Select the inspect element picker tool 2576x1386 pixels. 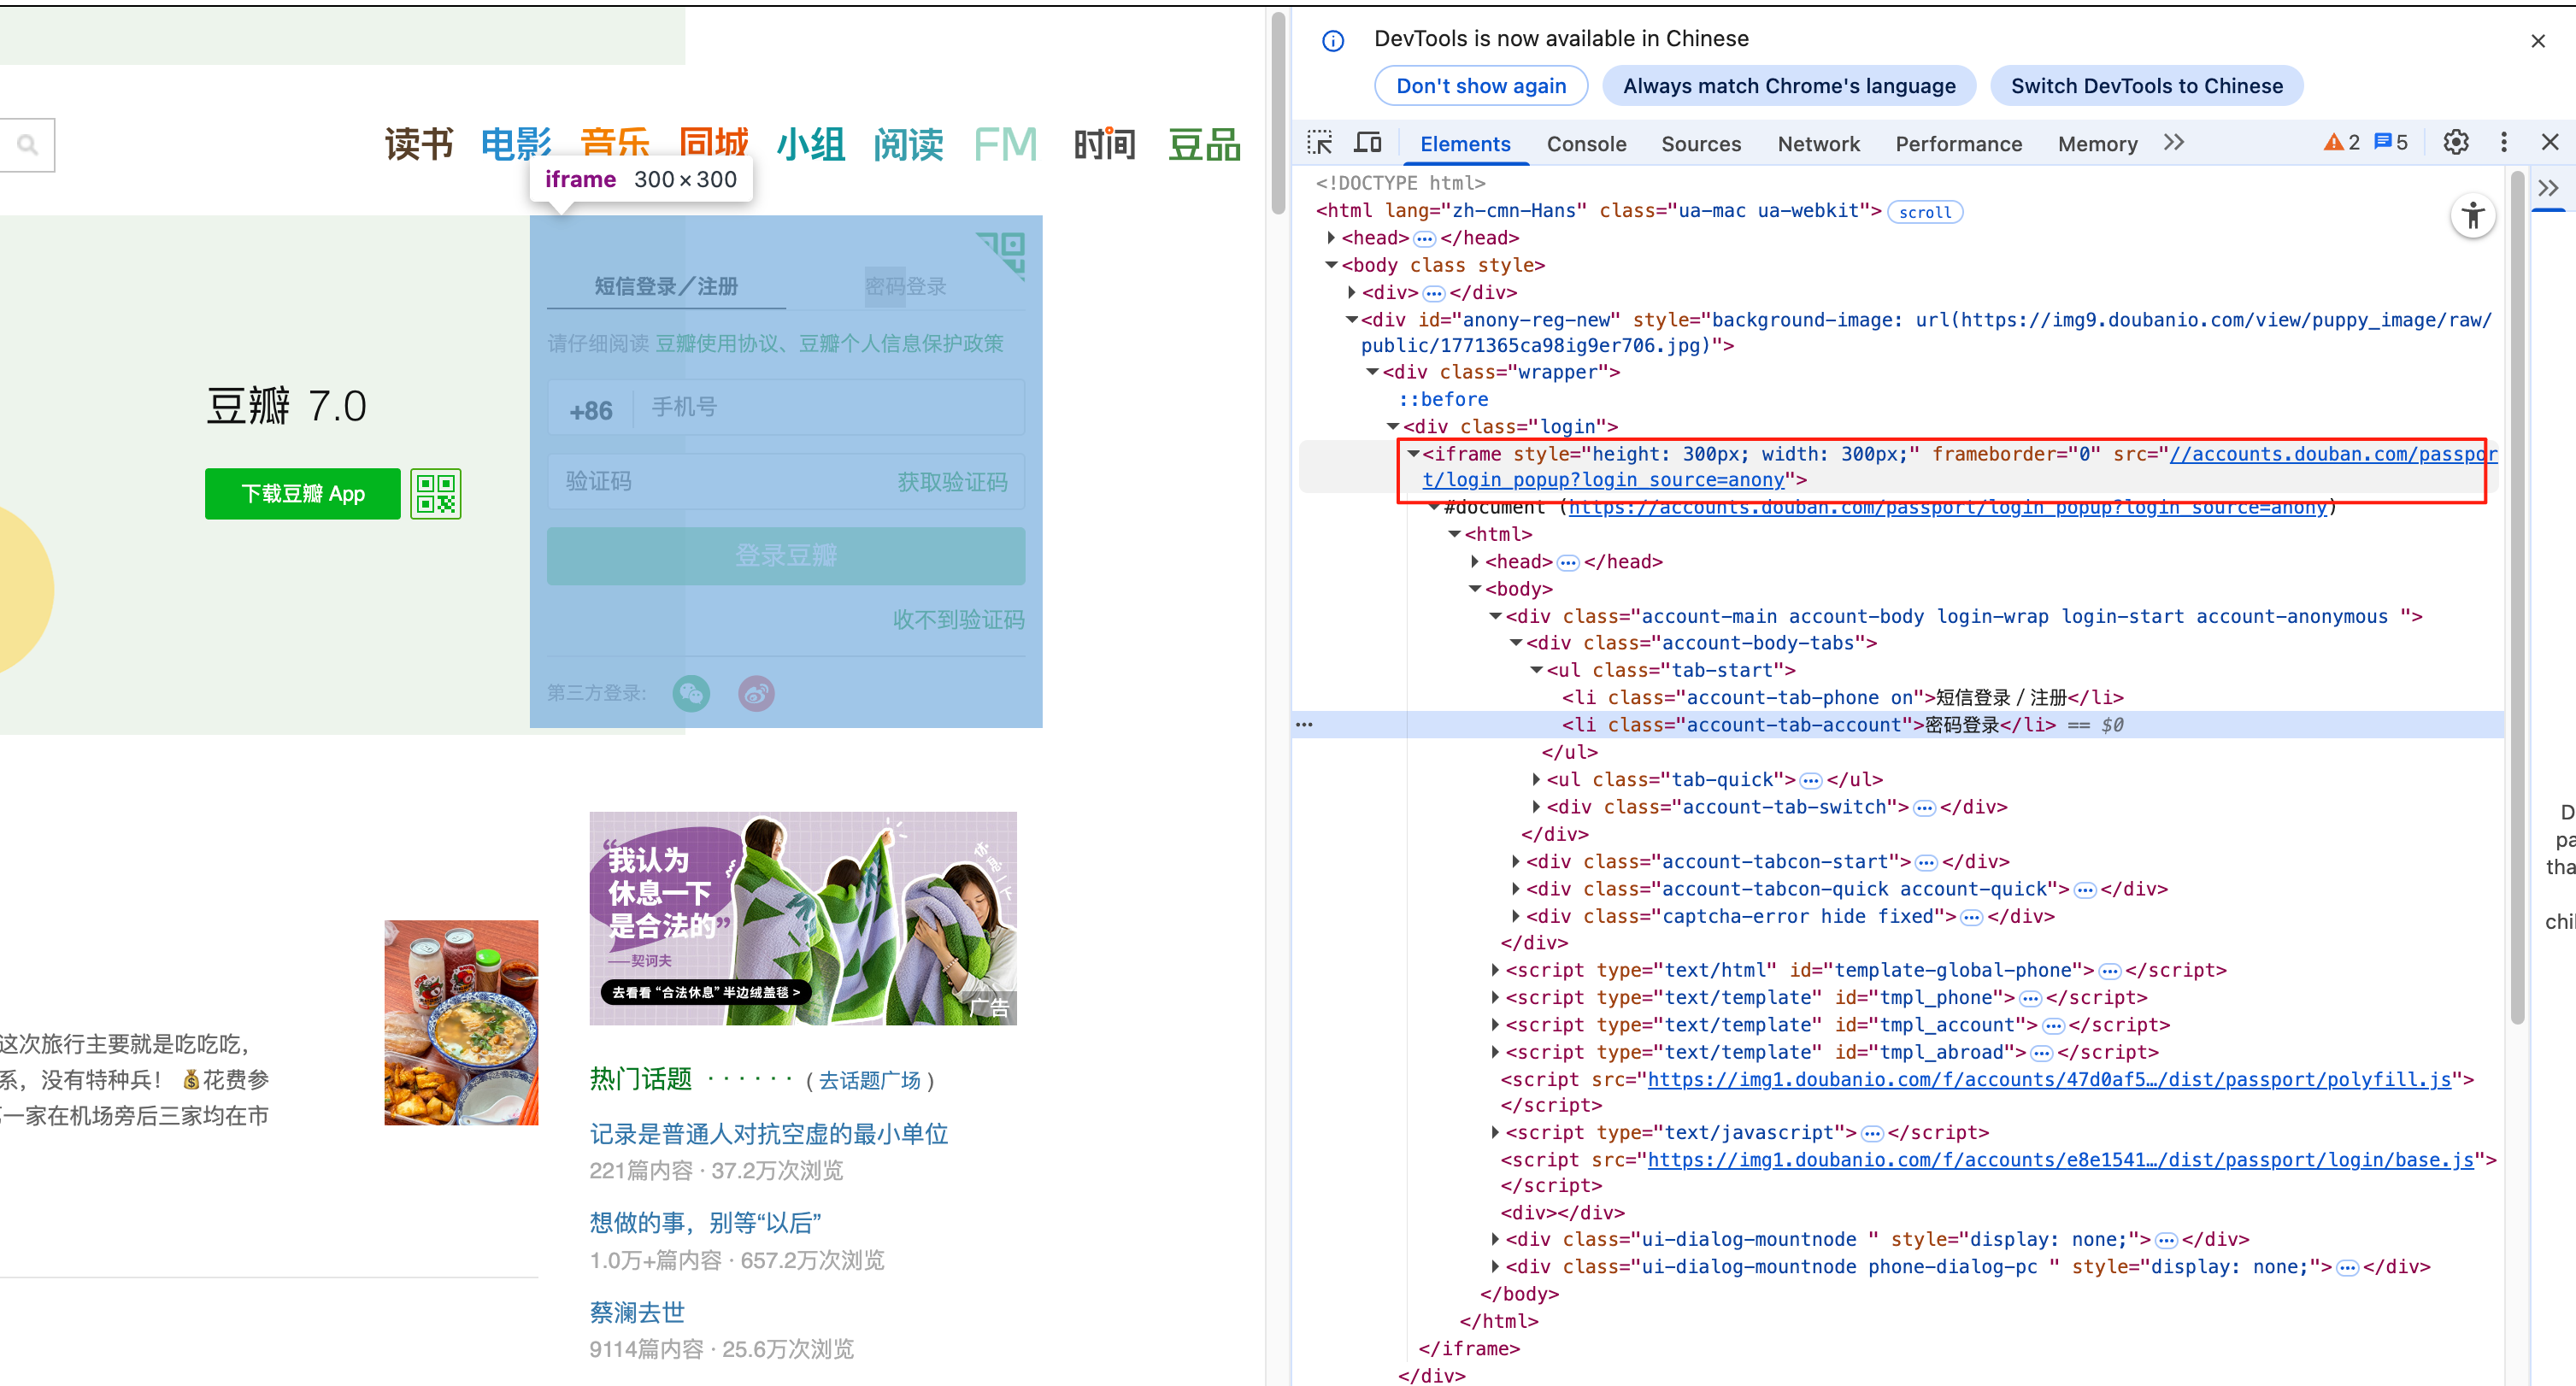[1320, 143]
